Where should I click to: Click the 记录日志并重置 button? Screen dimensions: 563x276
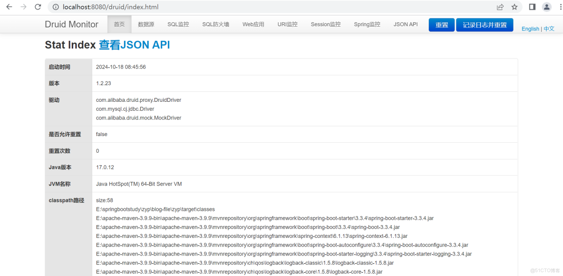(x=485, y=24)
